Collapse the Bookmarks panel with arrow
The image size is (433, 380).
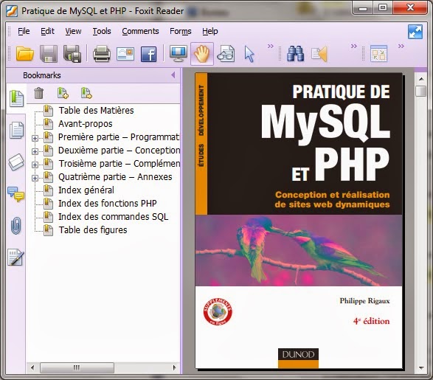point(173,75)
